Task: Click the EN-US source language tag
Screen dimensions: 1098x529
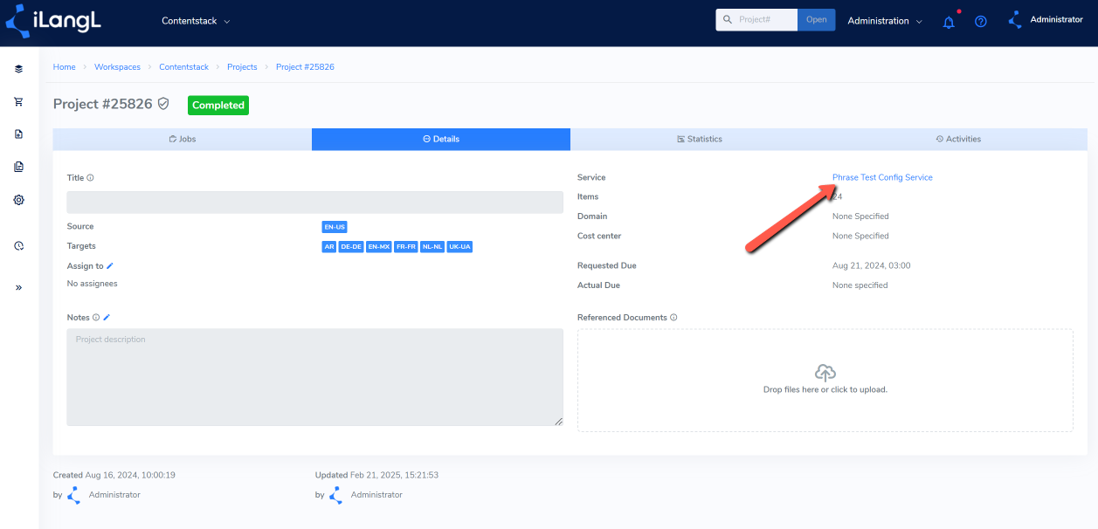Action: click(335, 227)
